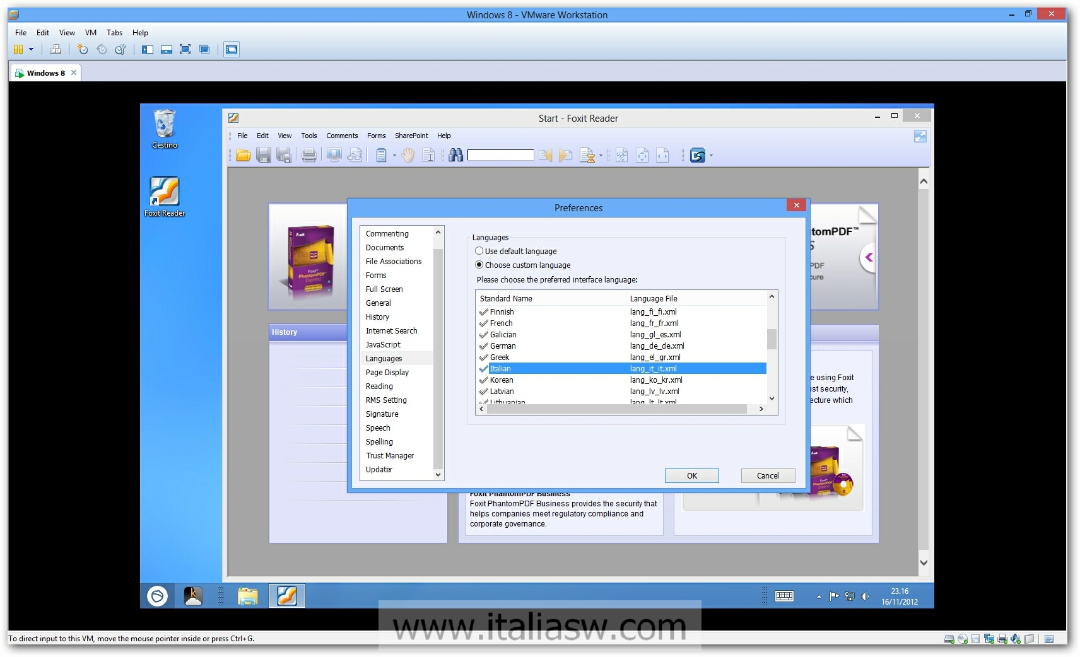This screenshot has height=657, width=1080.
Task: Switch to the Windows 8 VM tab
Action: click(45, 73)
